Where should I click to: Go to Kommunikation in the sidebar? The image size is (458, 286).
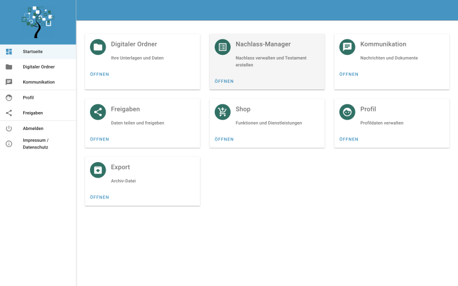38,82
